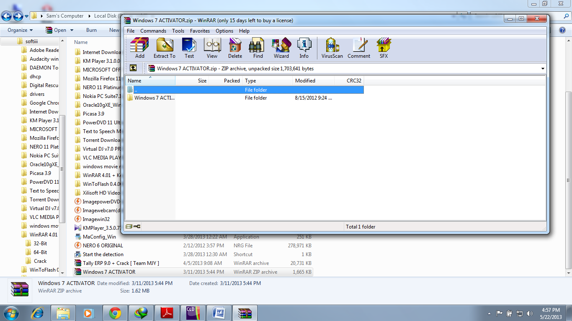Run the Test archive tool
The height and width of the screenshot is (321, 572).
pos(189,48)
